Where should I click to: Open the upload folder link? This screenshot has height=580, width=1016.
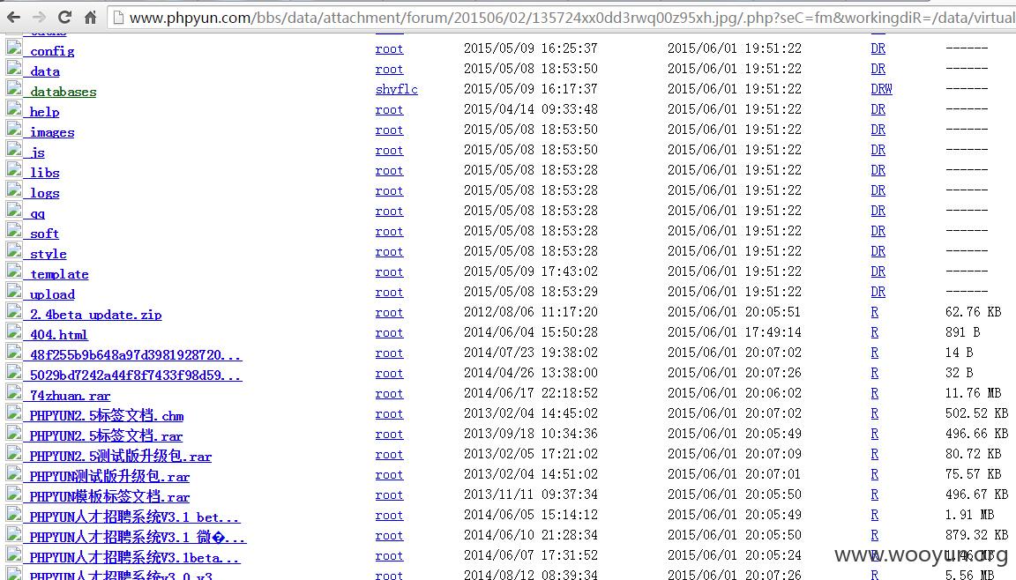click(52, 294)
